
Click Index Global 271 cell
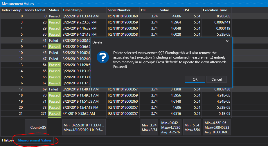[36, 114]
